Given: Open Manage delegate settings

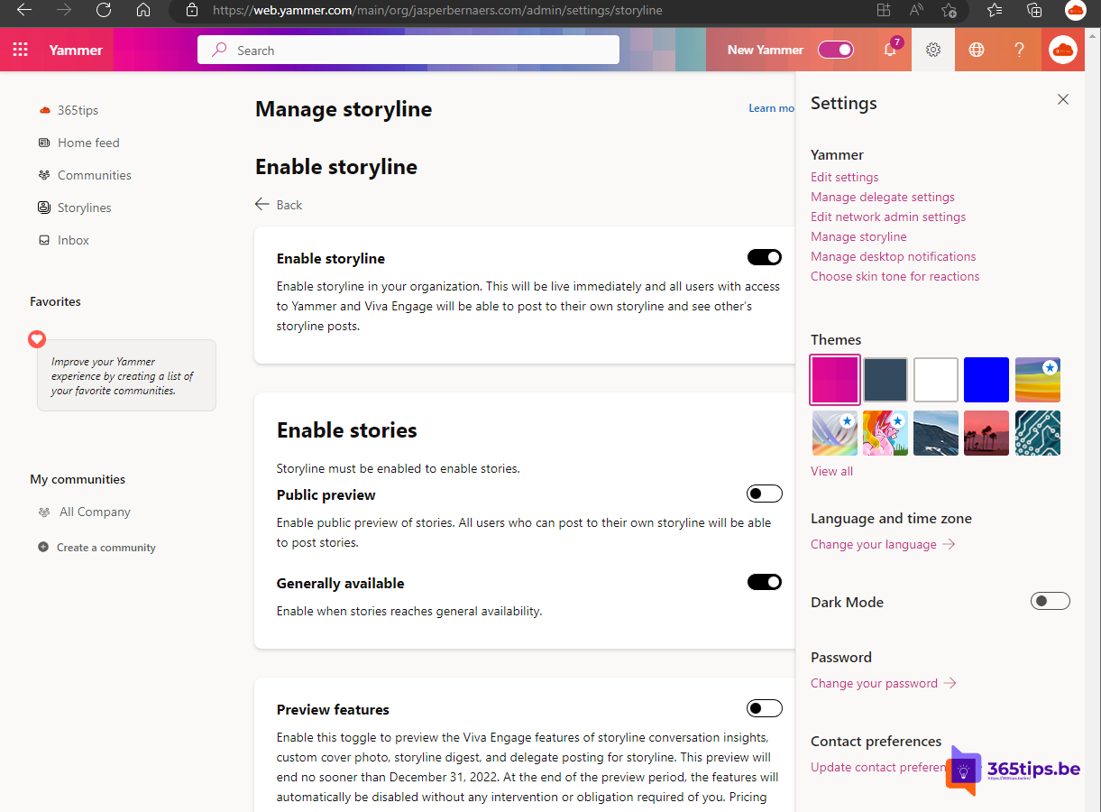Looking at the screenshot, I should 883,197.
